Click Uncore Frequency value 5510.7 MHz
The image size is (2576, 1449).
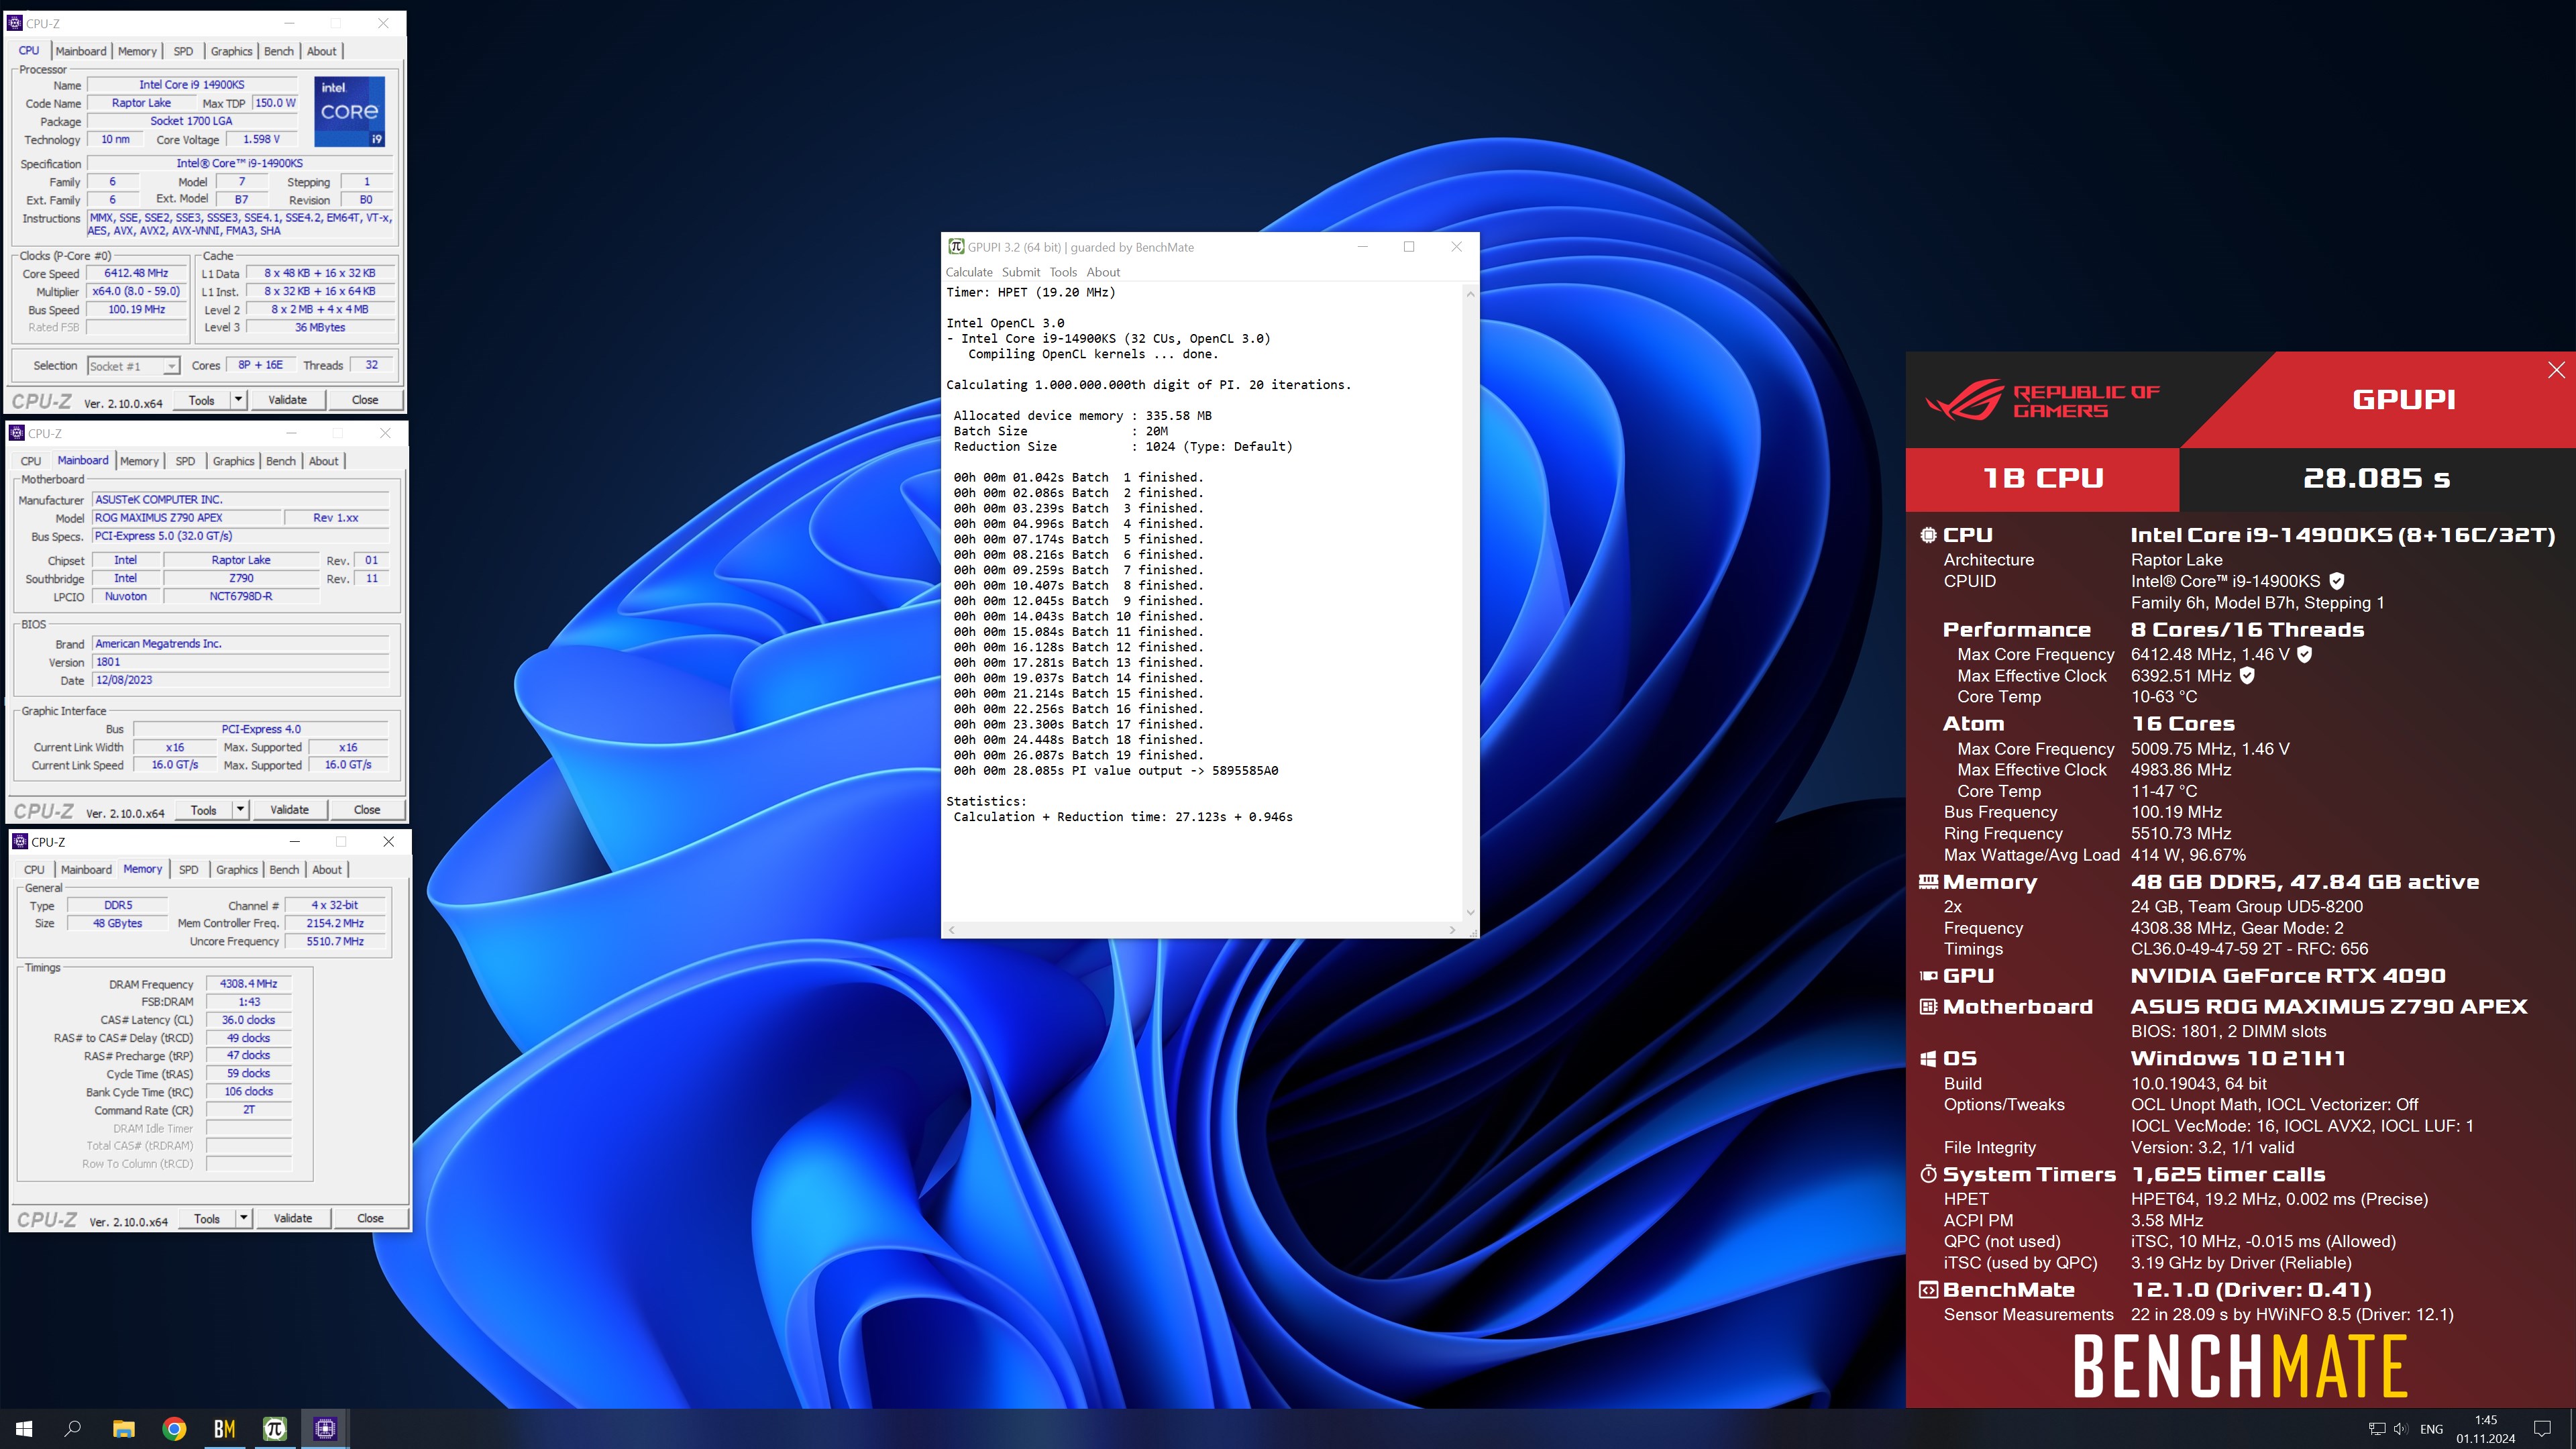click(x=335, y=941)
